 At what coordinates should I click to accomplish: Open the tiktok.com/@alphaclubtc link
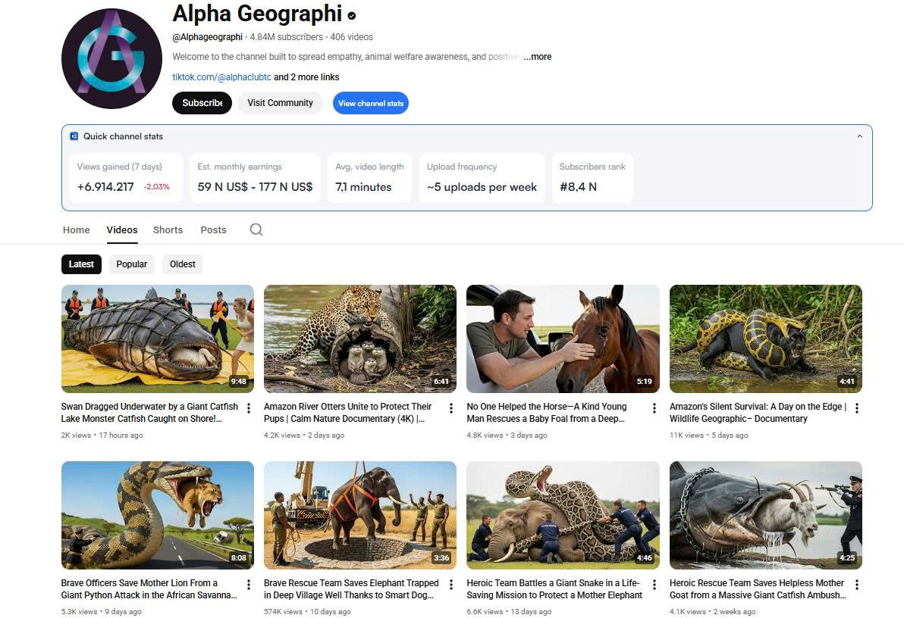[x=221, y=77]
